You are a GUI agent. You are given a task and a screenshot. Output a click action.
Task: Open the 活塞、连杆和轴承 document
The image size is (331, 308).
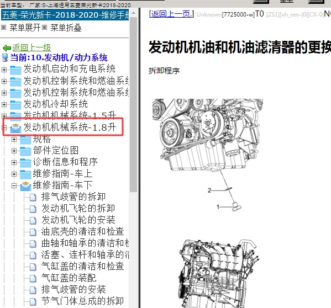(85, 254)
